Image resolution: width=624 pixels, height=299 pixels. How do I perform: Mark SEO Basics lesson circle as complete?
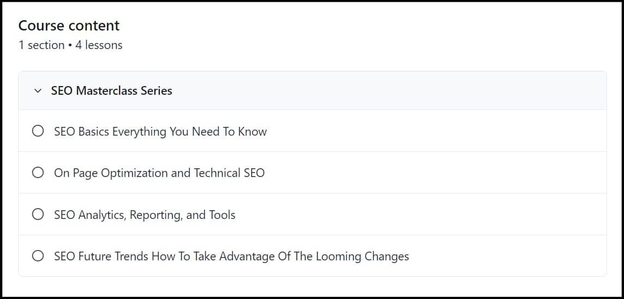point(38,131)
